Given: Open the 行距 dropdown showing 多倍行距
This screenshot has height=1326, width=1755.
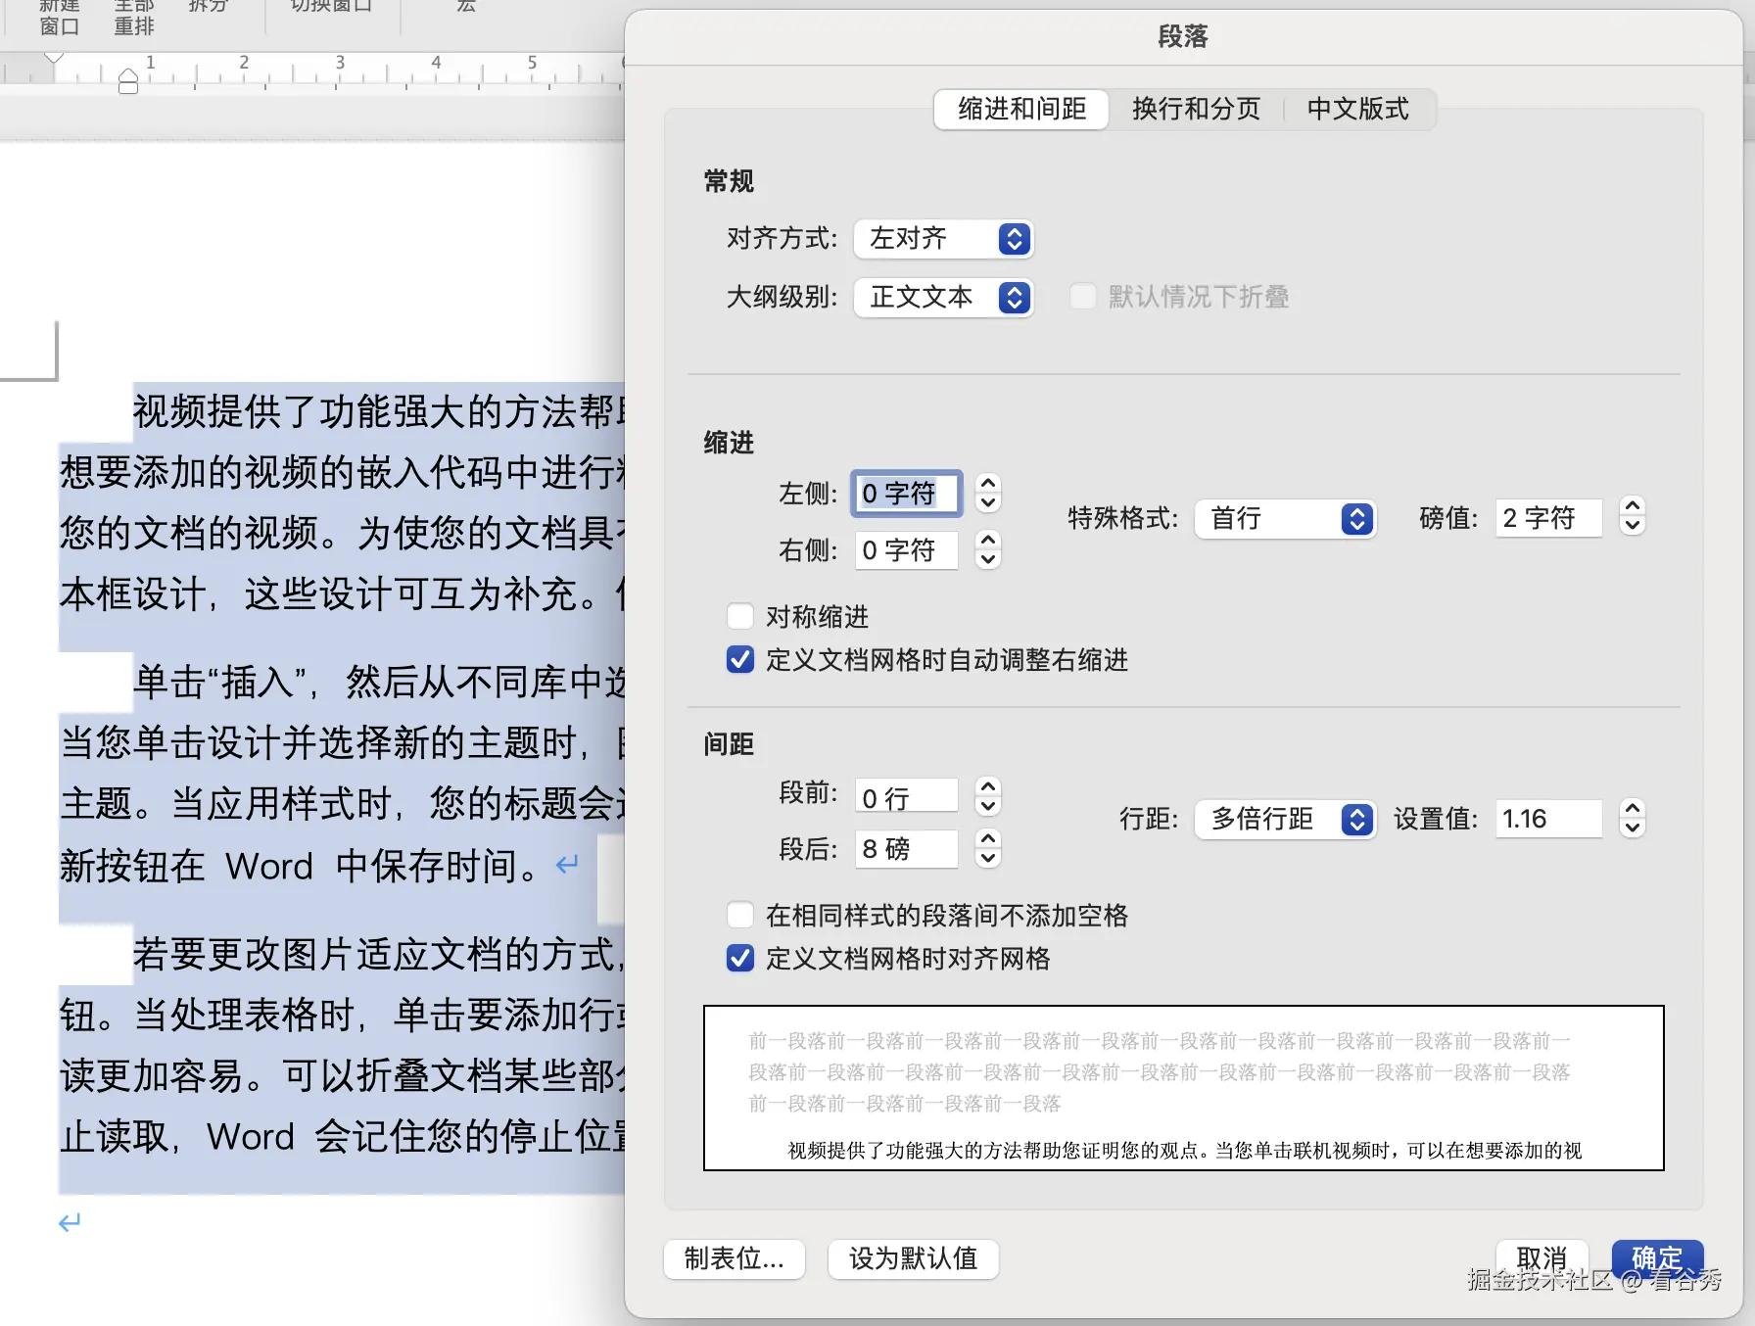Looking at the screenshot, I should (x=1285, y=819).
